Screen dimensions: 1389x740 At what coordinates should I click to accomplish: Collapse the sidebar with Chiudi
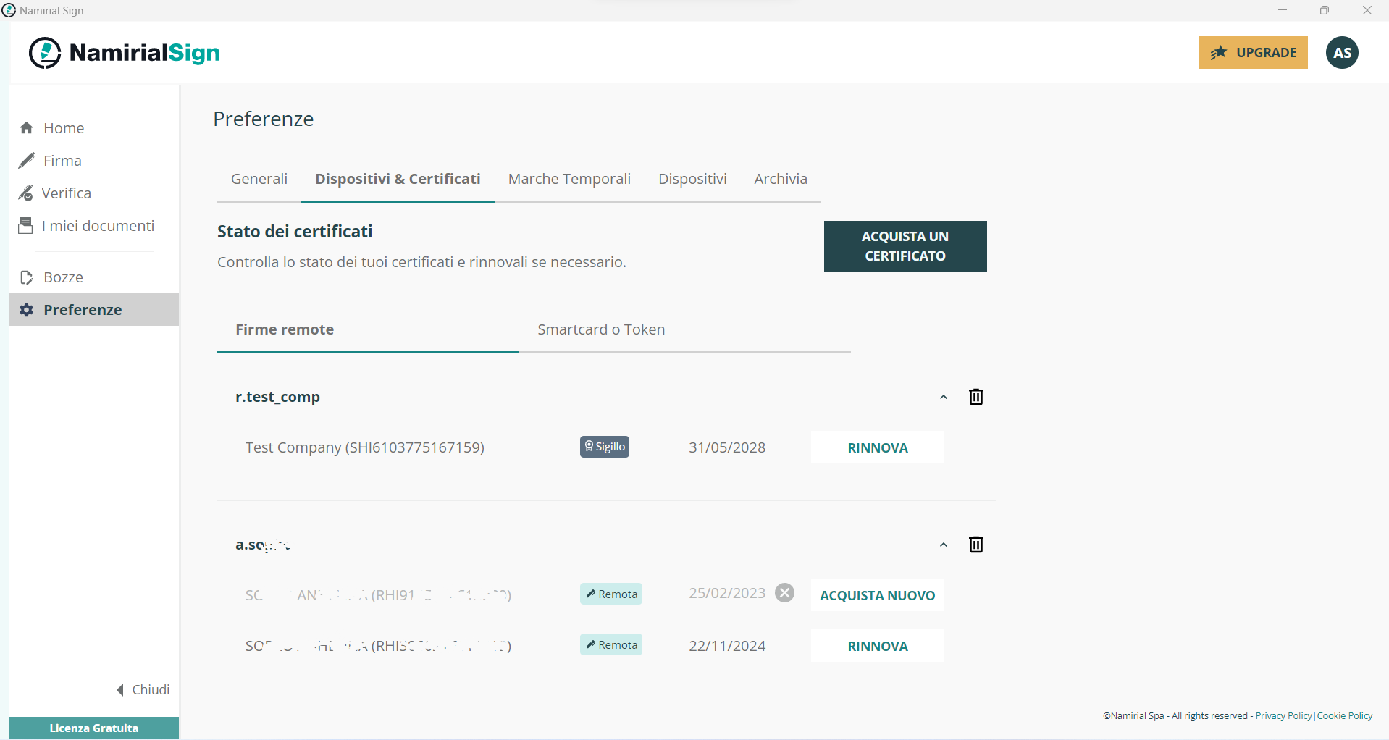pos(142,689)
